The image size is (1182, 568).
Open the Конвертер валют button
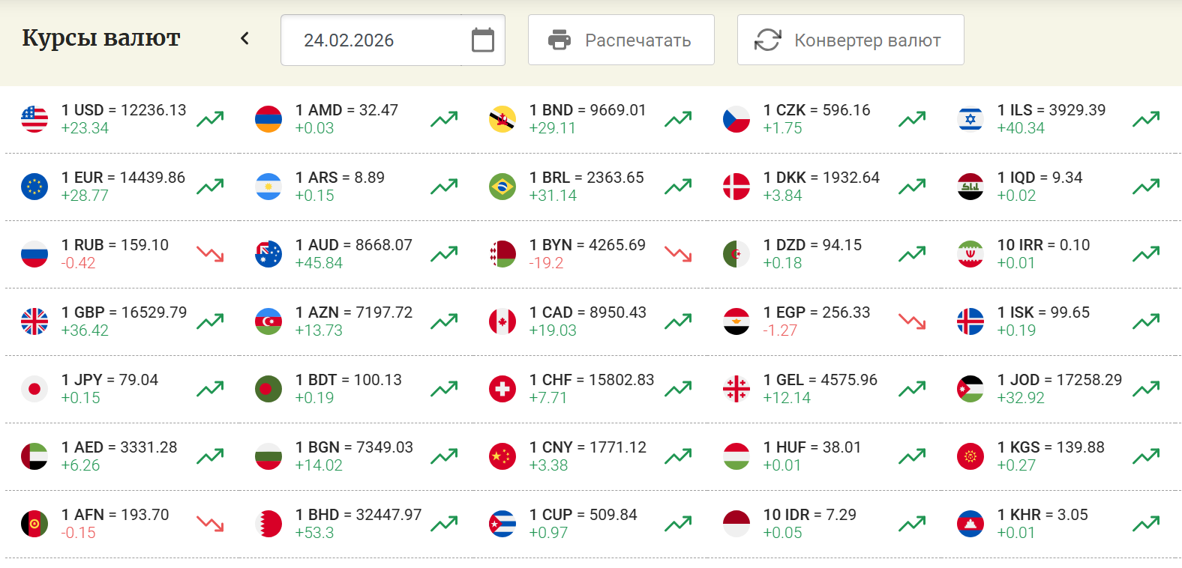850,40
